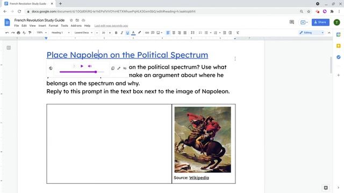The image size is (344, 193).
Task: Click the font size field
Action: tap(103, 33)
